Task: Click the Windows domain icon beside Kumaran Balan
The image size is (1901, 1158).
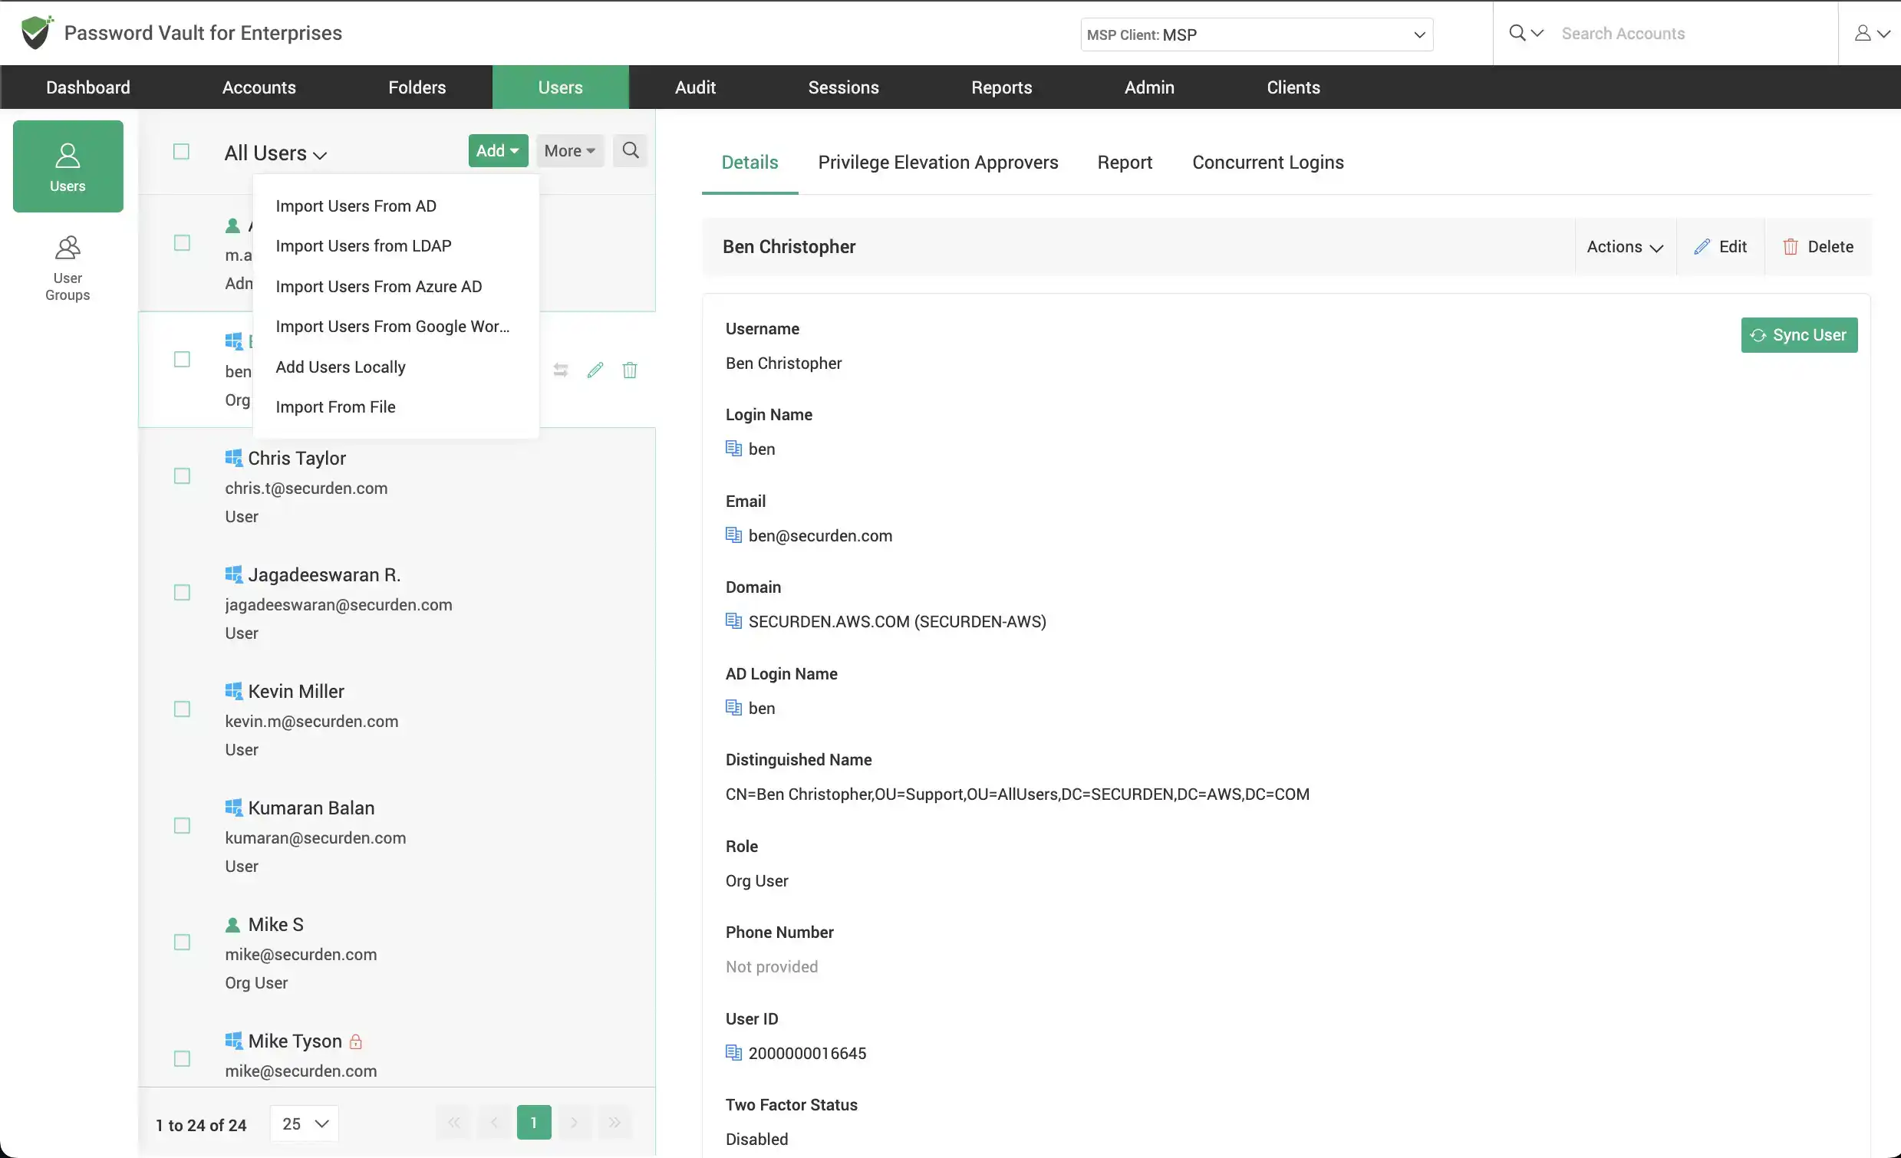Action: 234,807
